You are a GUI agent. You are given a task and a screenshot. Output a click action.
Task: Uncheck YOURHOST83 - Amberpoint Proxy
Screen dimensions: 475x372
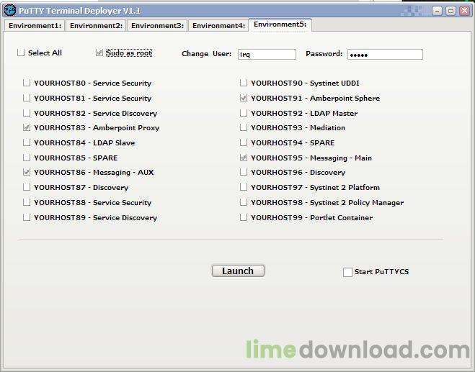27,127
